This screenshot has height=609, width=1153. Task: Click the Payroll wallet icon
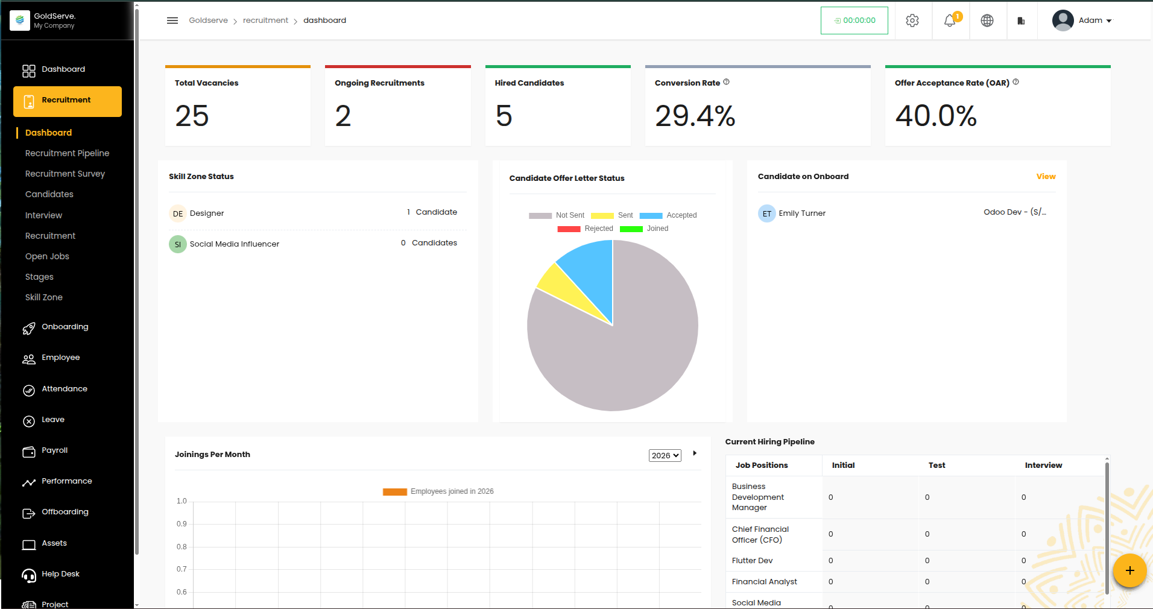tap(29, 452)
